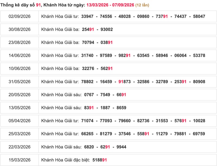Viewport: 217px width, 166px height.
Task: Select number 6291 in the 22/03/2026 row
Action: (x=105, y=147)
